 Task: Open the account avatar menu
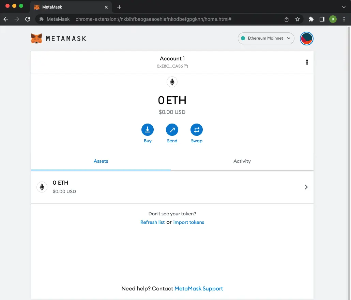pos(306,39)
